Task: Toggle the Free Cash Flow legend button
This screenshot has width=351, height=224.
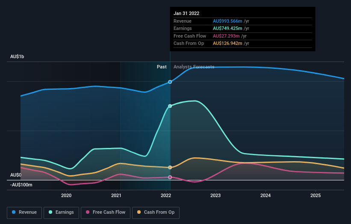Action: (x=106, y=212)
